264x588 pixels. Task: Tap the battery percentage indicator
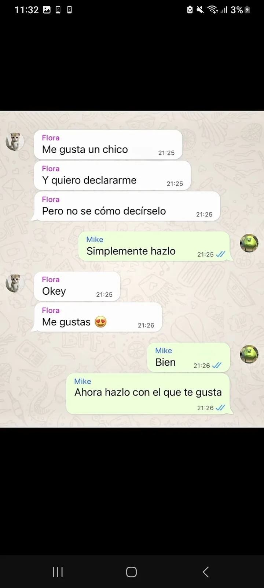pos(236,10)
